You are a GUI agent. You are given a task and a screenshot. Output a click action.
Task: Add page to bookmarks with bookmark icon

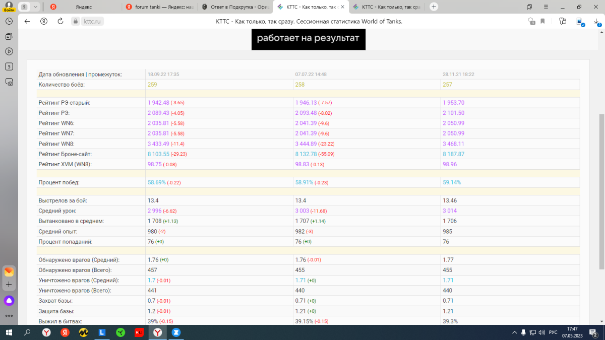pyautogui.click(x=543, y=21)
